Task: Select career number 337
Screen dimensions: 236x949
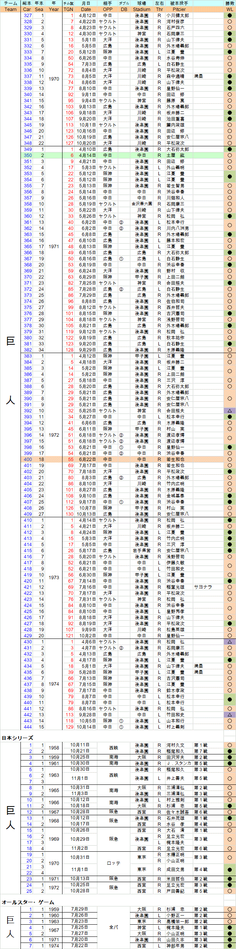Action: (x=28, y=76)
